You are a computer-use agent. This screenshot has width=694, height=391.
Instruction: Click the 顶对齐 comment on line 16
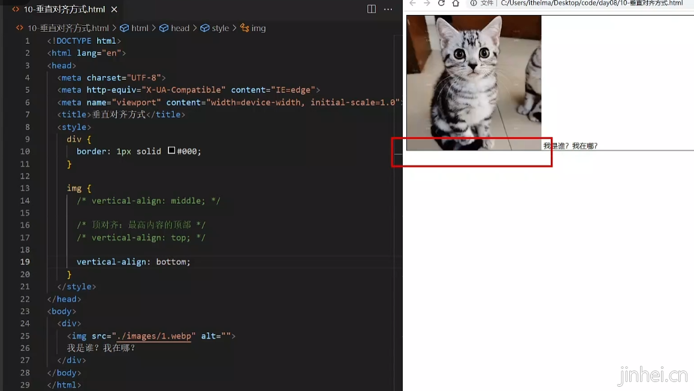click(141, 225)
